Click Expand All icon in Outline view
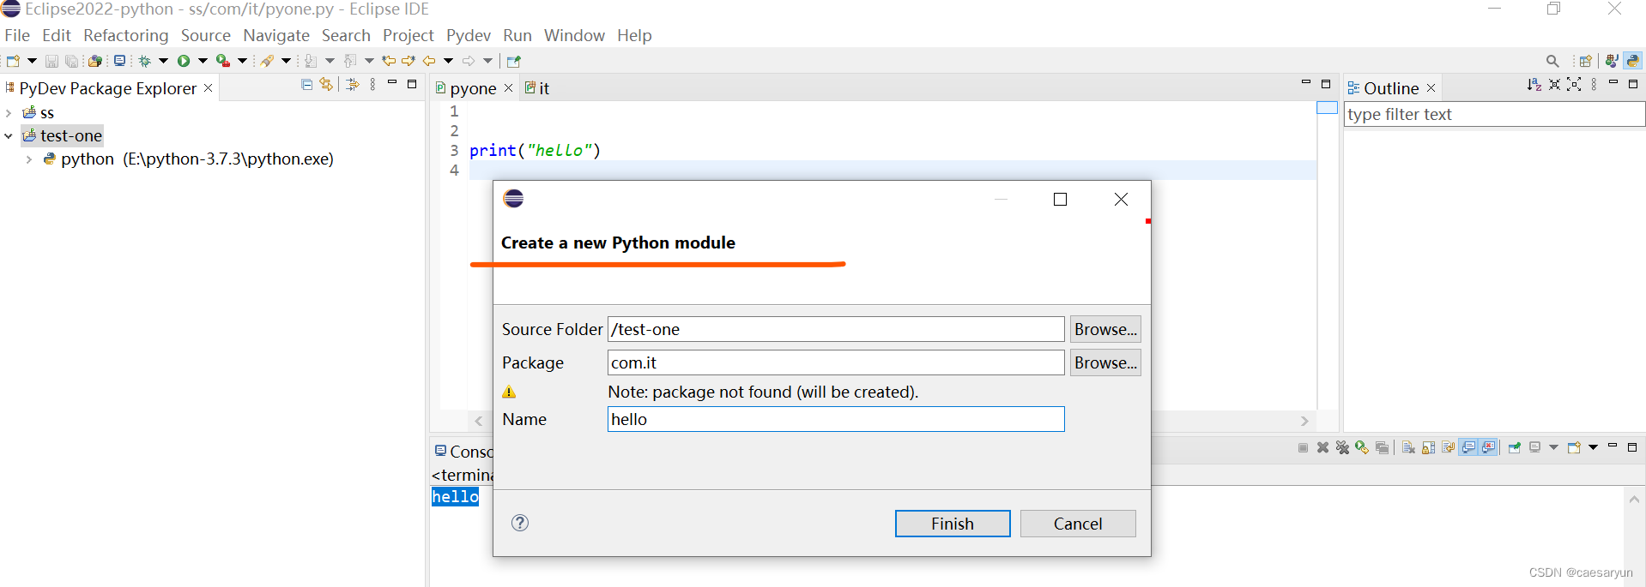1646x587 pixels. 1574,84
